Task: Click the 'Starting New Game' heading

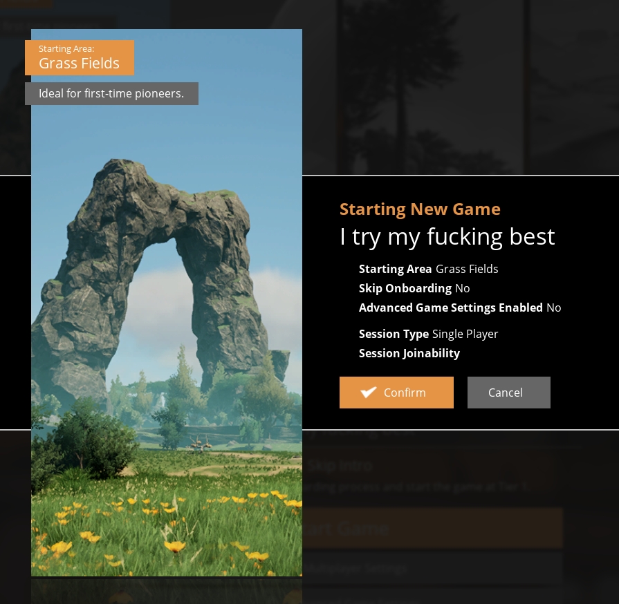Action: click(420, 209)
